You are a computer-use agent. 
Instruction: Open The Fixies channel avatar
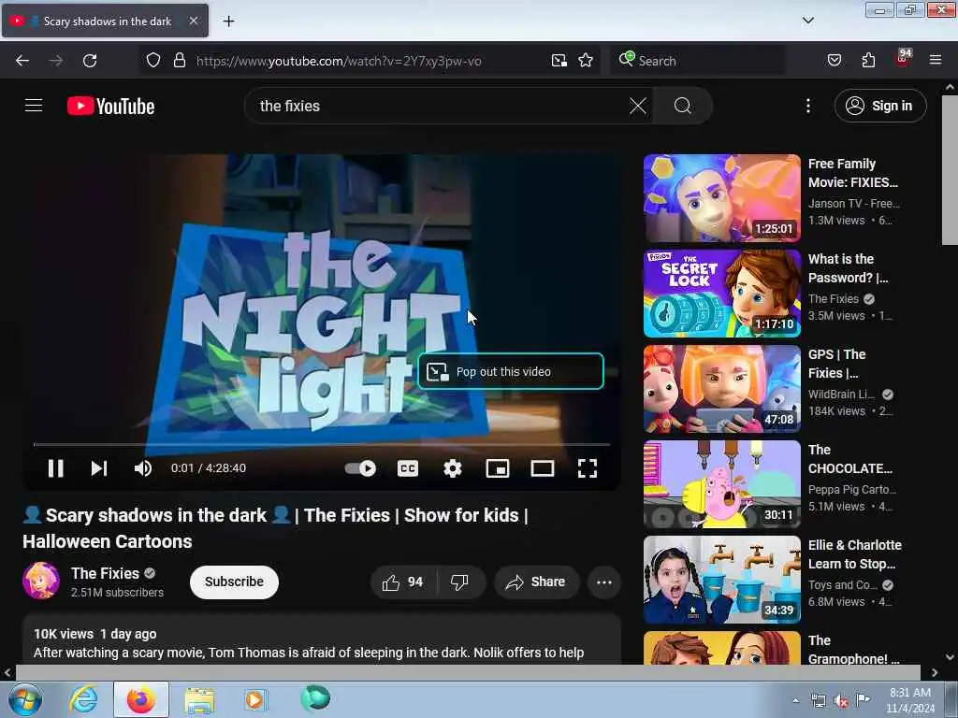click(x=41, y=581)
